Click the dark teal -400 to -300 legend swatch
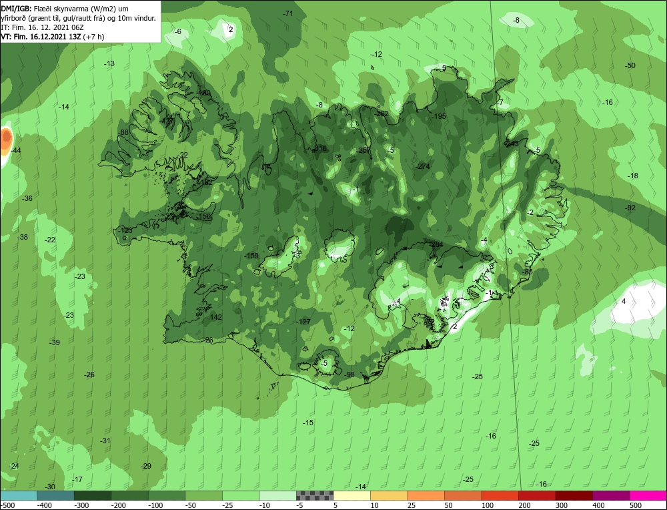The height and width of the screenshot is (510, 667). point(55,495)
